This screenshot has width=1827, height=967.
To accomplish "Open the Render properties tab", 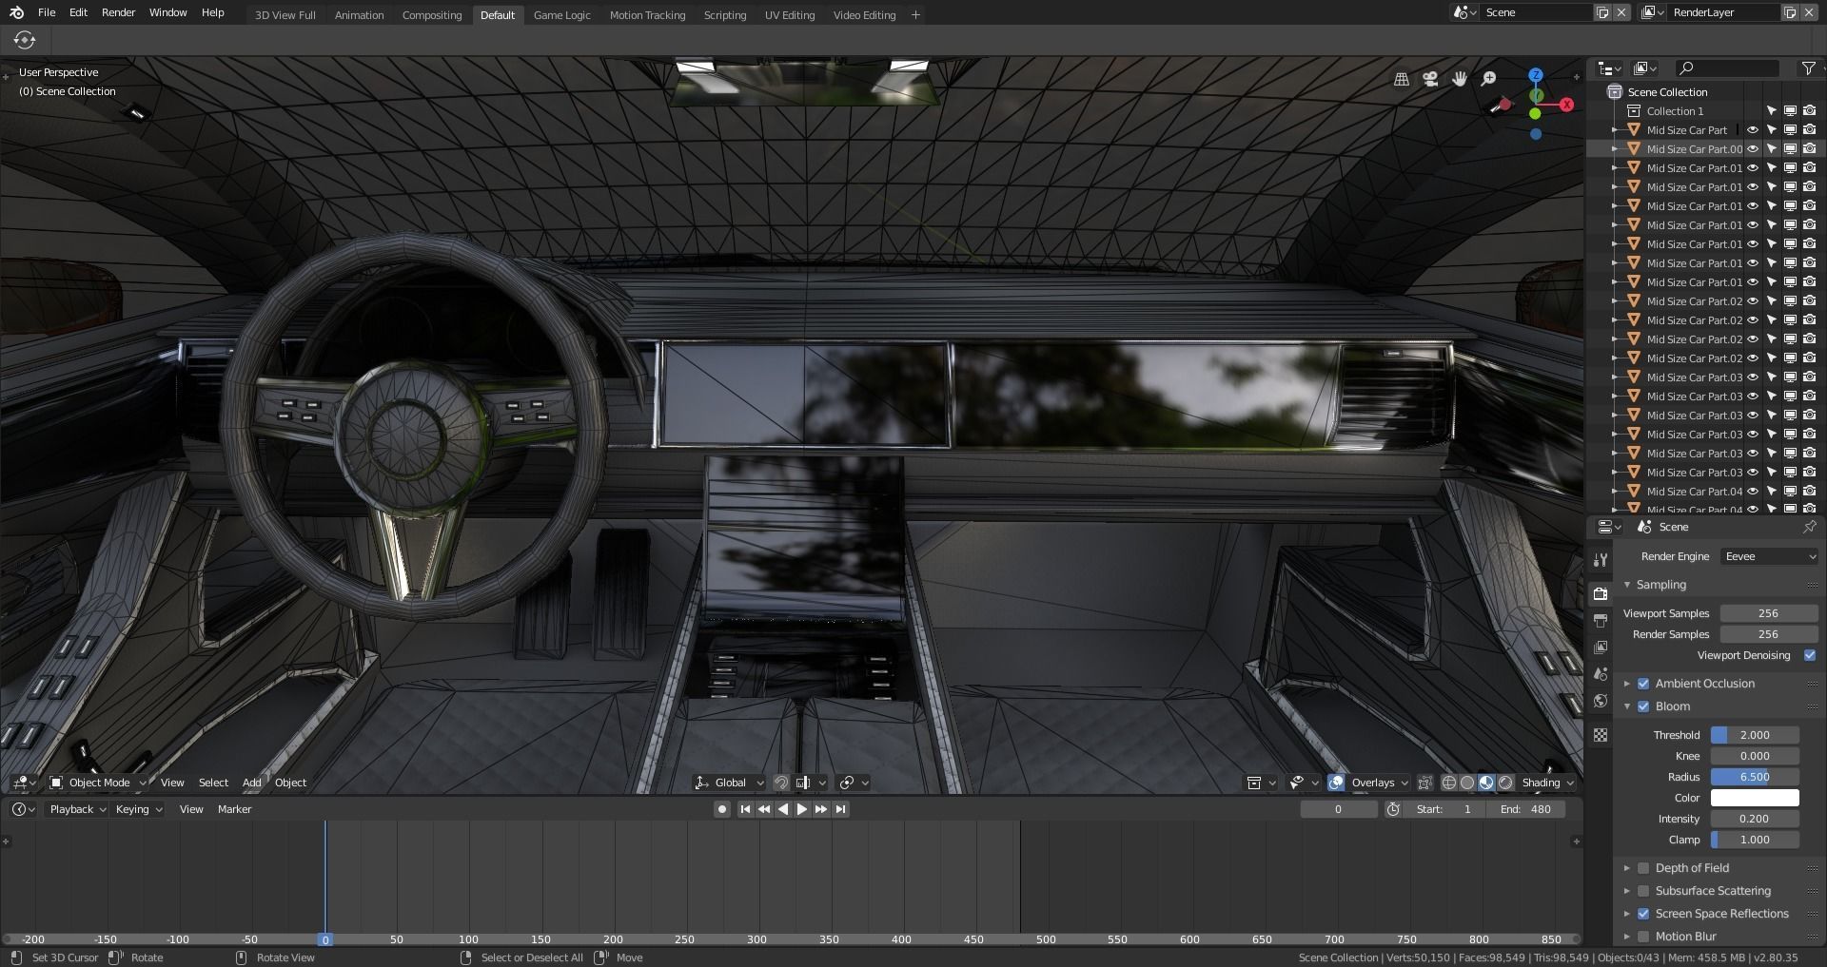I will pyautogui.click(x=1601, y=593).
